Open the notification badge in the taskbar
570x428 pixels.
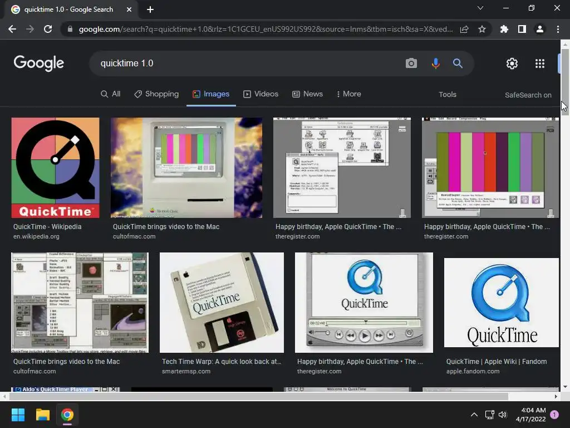pyautogui.click(x=554, y=415)
